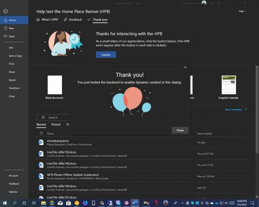The width and height of the screenshot is (259, 207).
Task: Open the Transform option
Action: 14,88
